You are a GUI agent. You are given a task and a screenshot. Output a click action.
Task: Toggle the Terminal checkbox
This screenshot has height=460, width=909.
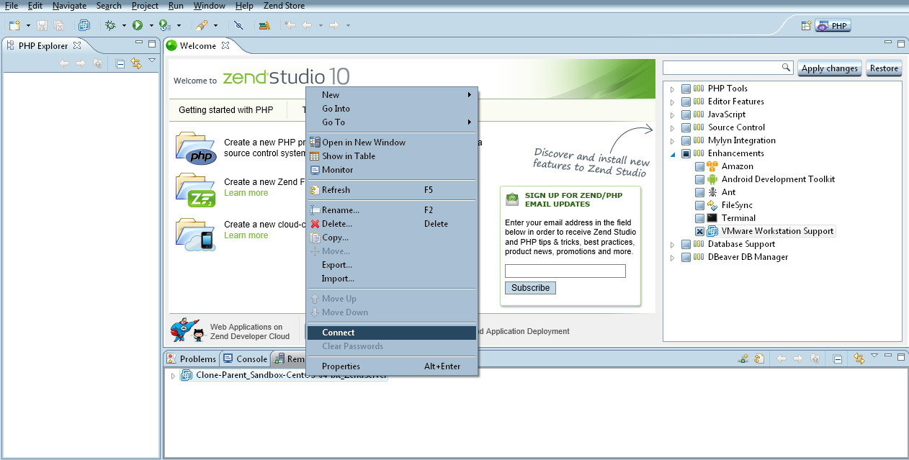point(699,218)
